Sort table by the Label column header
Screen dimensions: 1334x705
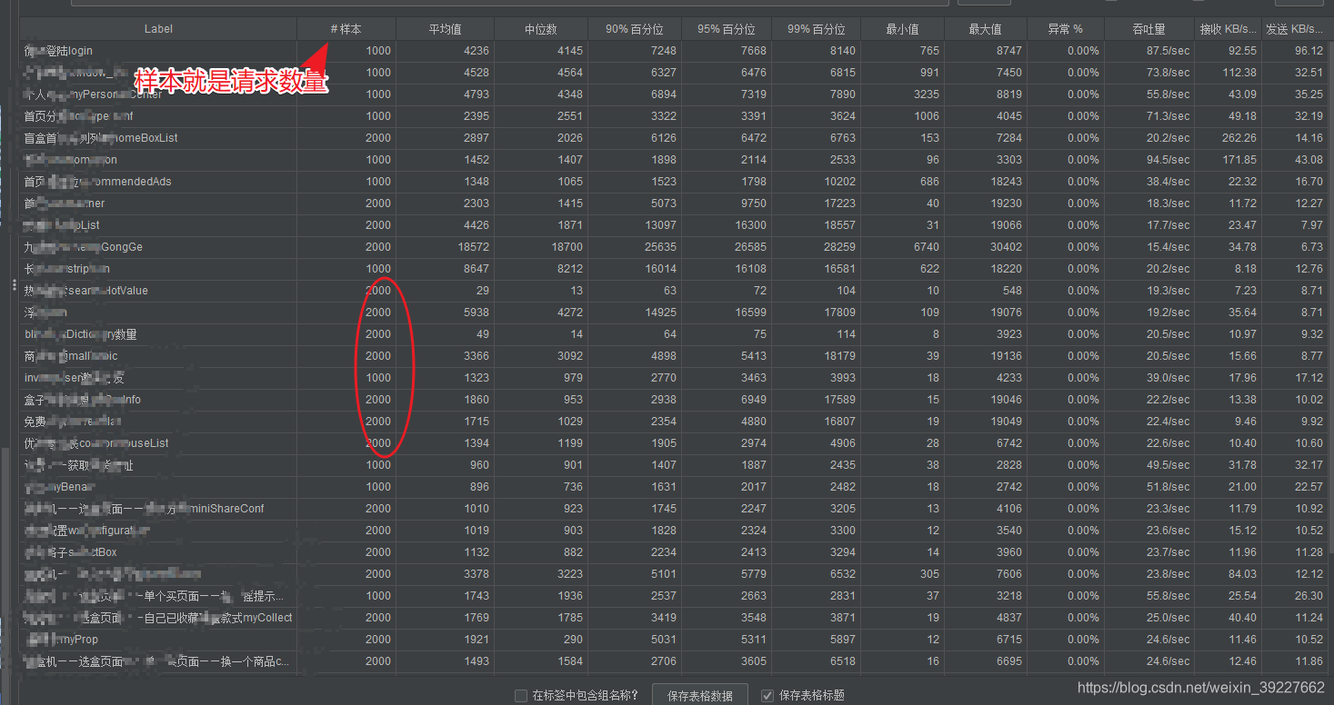(x=158, y=29)
